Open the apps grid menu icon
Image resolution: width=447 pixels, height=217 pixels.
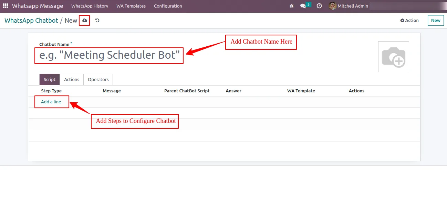click(x=6, y=6)
